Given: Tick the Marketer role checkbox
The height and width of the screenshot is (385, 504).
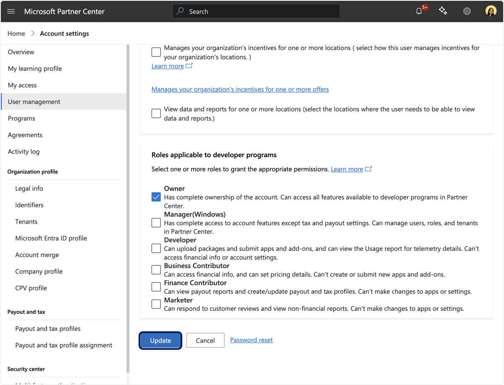Looking at the screenshot, I should 156,304.
